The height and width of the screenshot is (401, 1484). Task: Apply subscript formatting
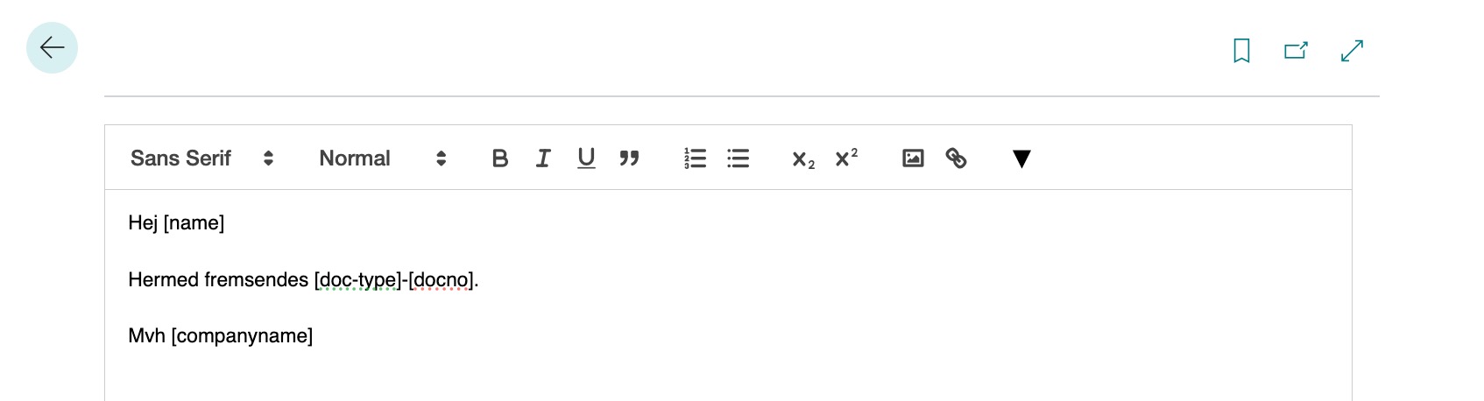tap(803, 159)
